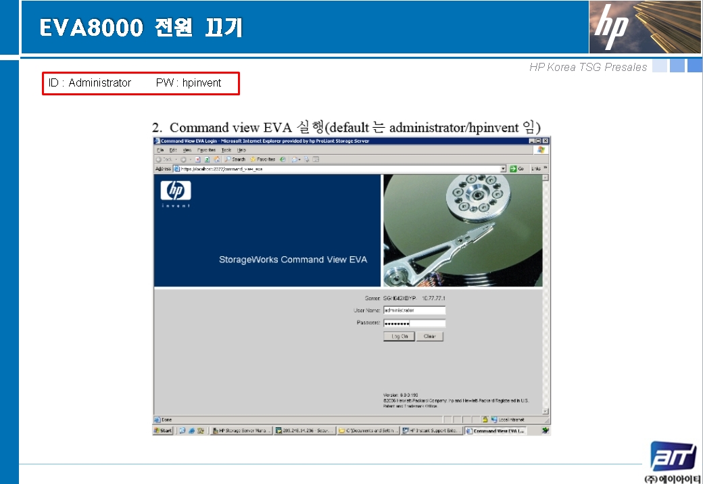Click the Go button beside address bar
The image size is (703, 484).
coord(516,169)
